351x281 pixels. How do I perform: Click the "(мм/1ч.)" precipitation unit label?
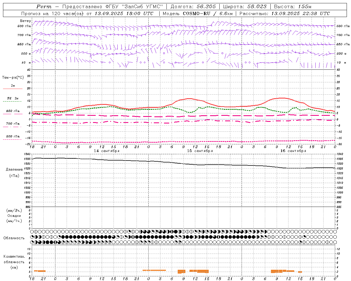pos(14,221)
